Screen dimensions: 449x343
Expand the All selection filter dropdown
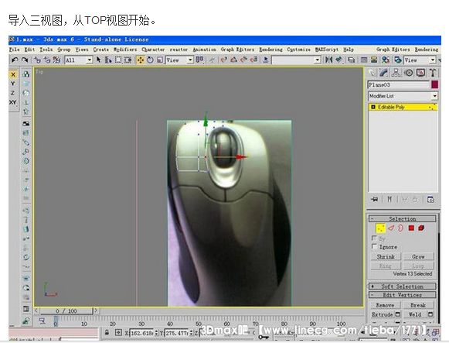coord(79,60)
